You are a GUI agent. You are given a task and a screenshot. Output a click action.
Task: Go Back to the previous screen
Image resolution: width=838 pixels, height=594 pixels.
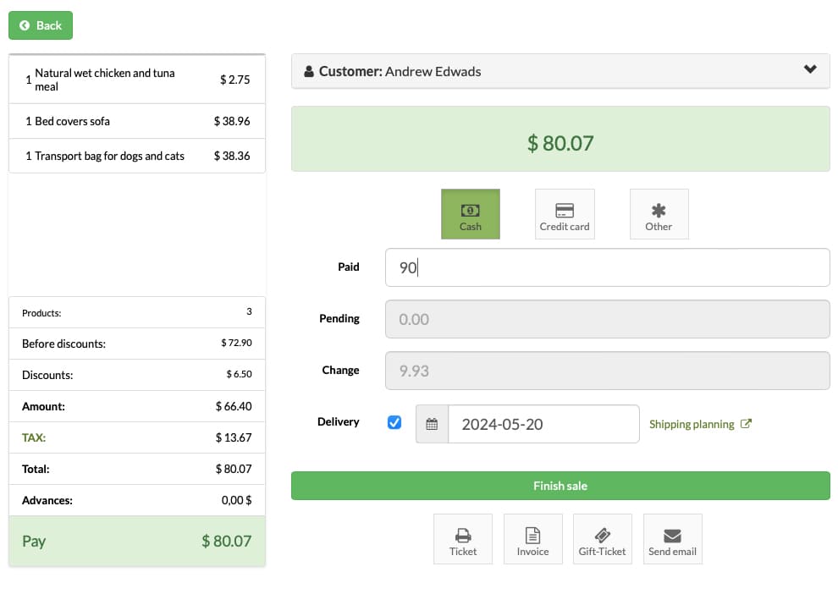[41, 25]
